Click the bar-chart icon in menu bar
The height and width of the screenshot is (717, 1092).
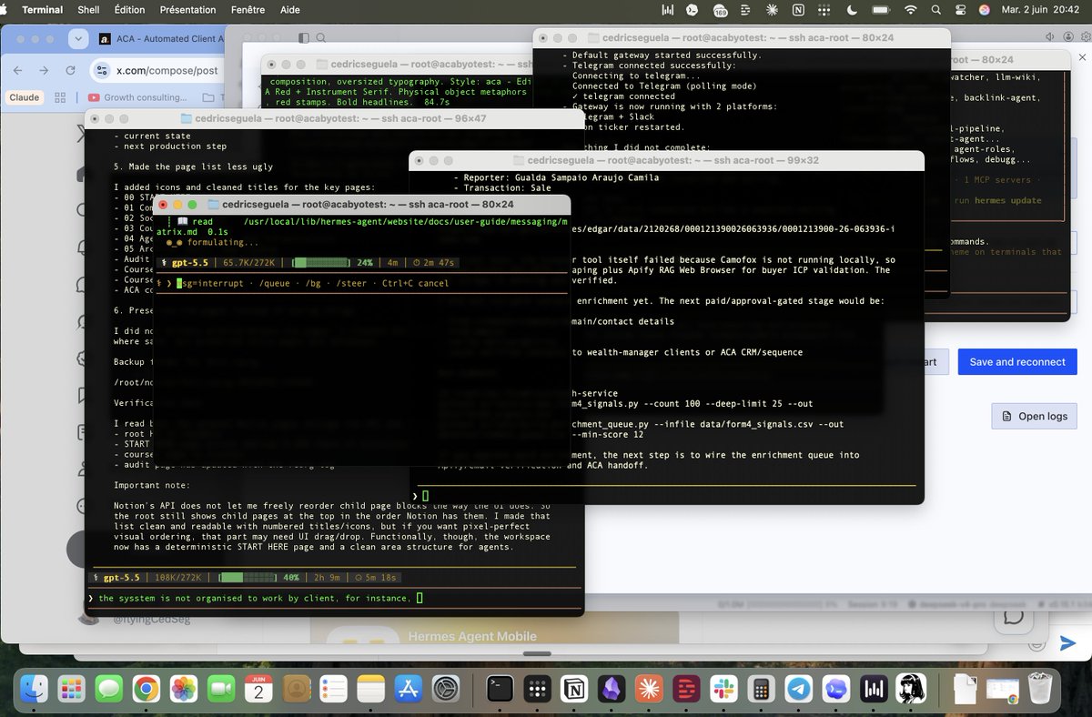[x=668, y=10]
